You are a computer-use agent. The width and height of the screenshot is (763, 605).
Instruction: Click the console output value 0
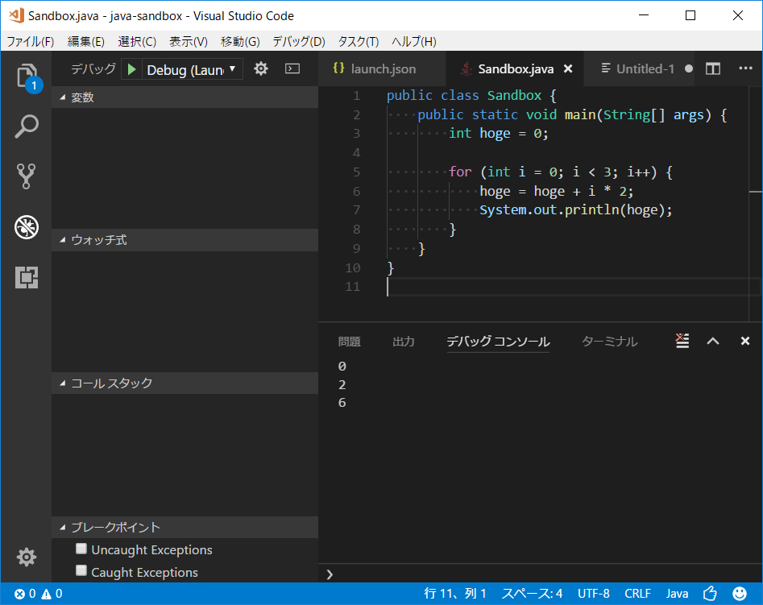click(x=342, y=366)
